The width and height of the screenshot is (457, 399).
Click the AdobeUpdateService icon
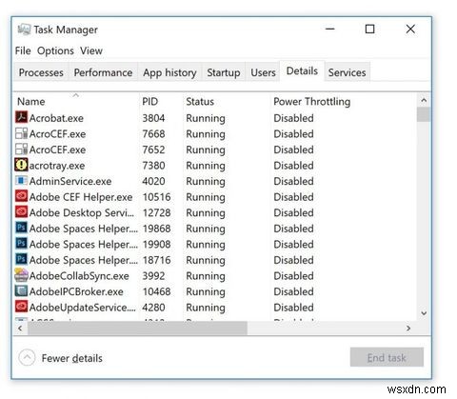[x=21, y=307]
